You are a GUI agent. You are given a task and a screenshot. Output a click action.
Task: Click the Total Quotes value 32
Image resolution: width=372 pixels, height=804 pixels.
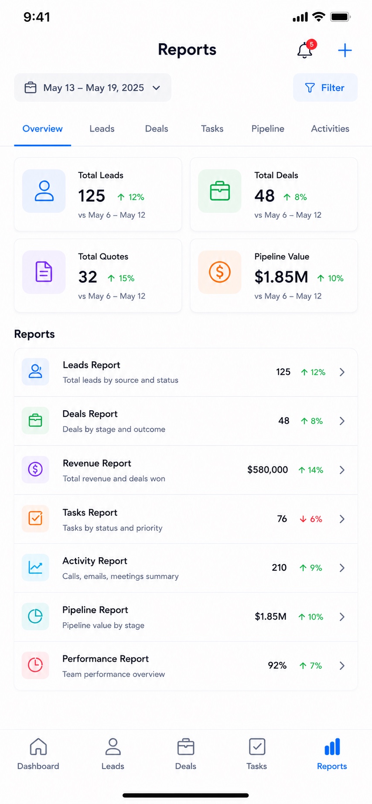[x=88, y=277]
